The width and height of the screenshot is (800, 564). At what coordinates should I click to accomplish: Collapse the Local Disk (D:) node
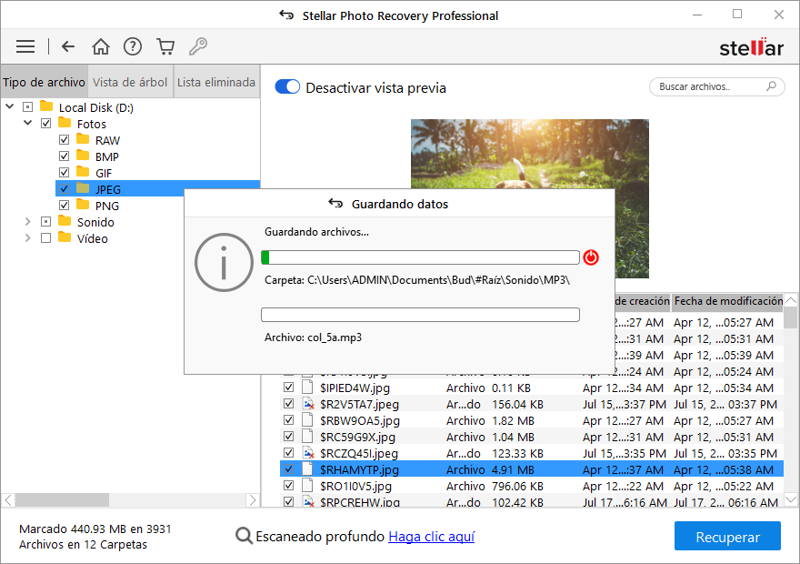[10, 107]
